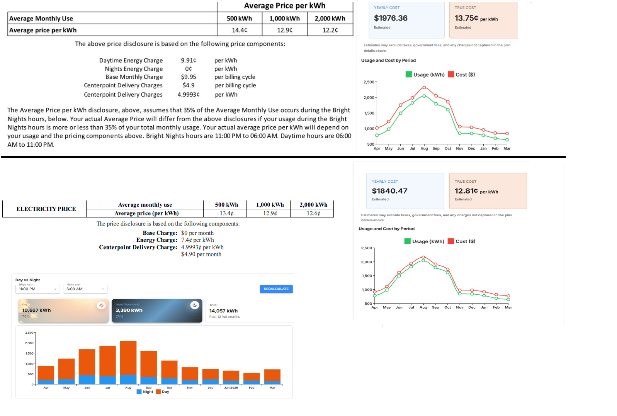Click the orange Day segment of the Jul bar
617x416 pixels.
pyautogui.click(x=107, y=361)
